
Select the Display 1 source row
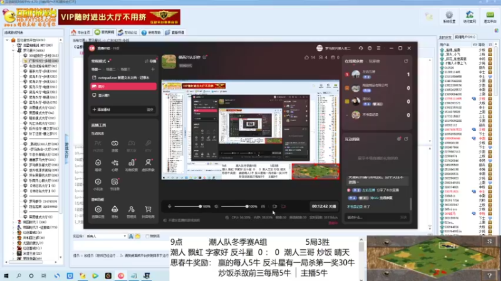[123, 96]
